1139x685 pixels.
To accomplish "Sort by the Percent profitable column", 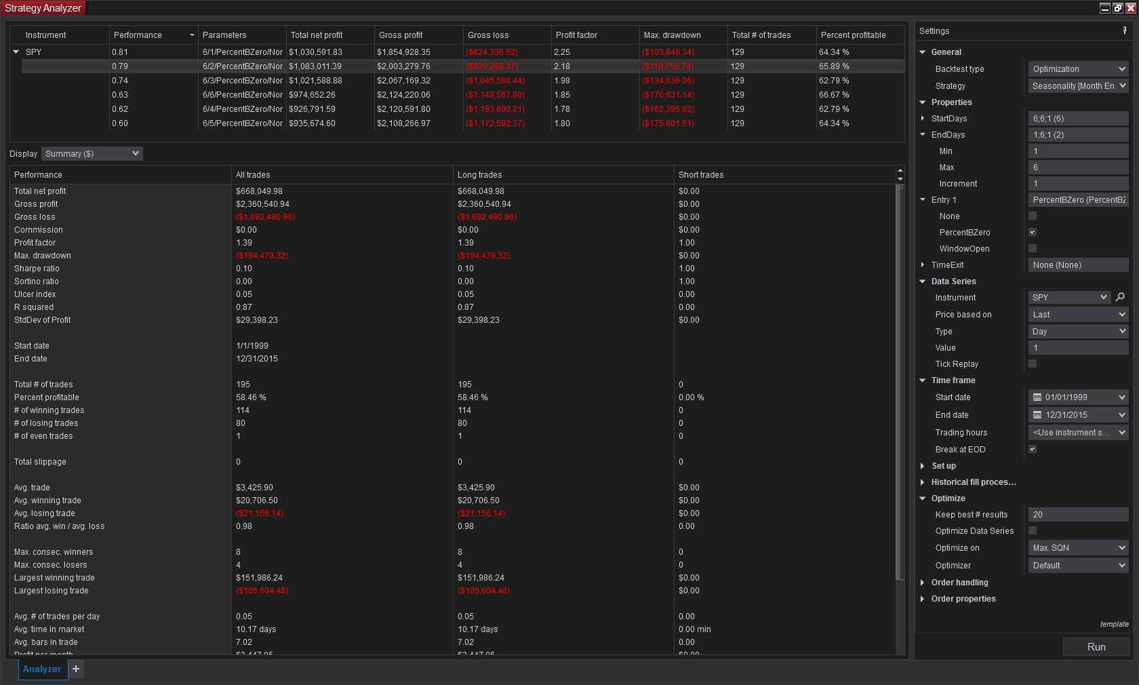I will pos(860,35).
